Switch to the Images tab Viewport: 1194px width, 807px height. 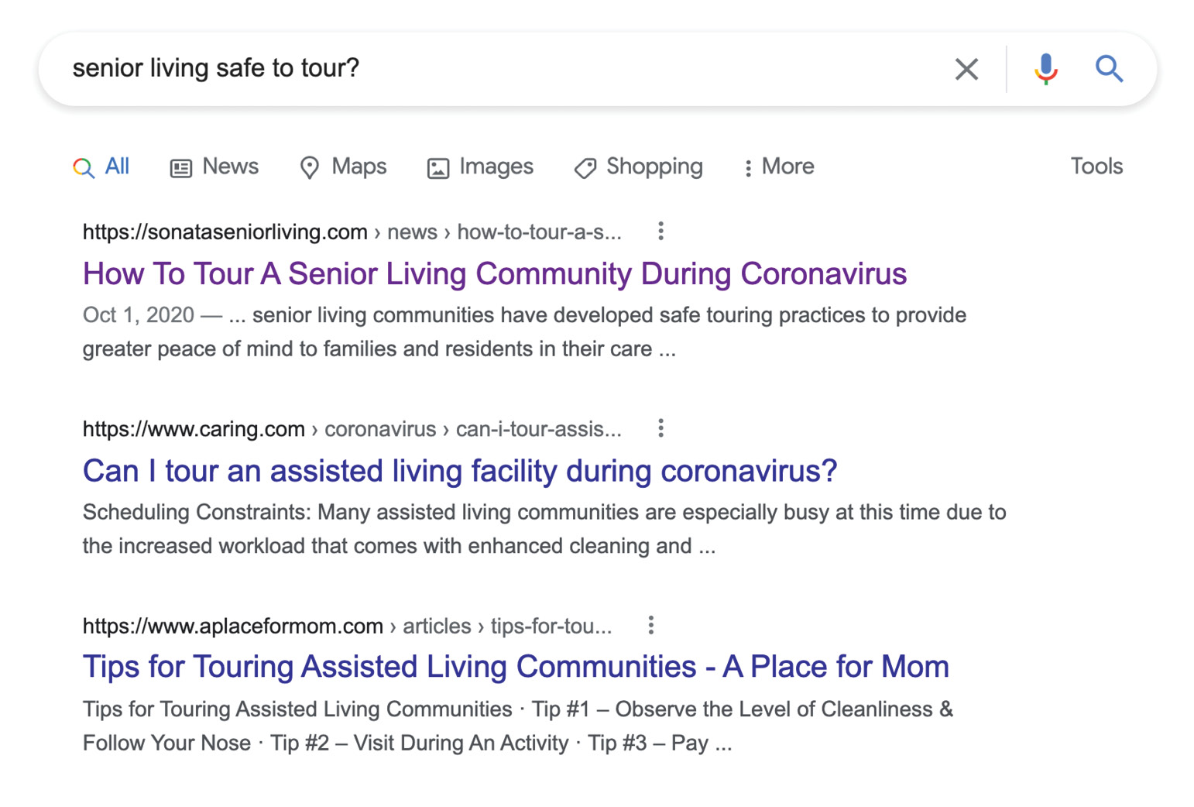tap(480, 167)
